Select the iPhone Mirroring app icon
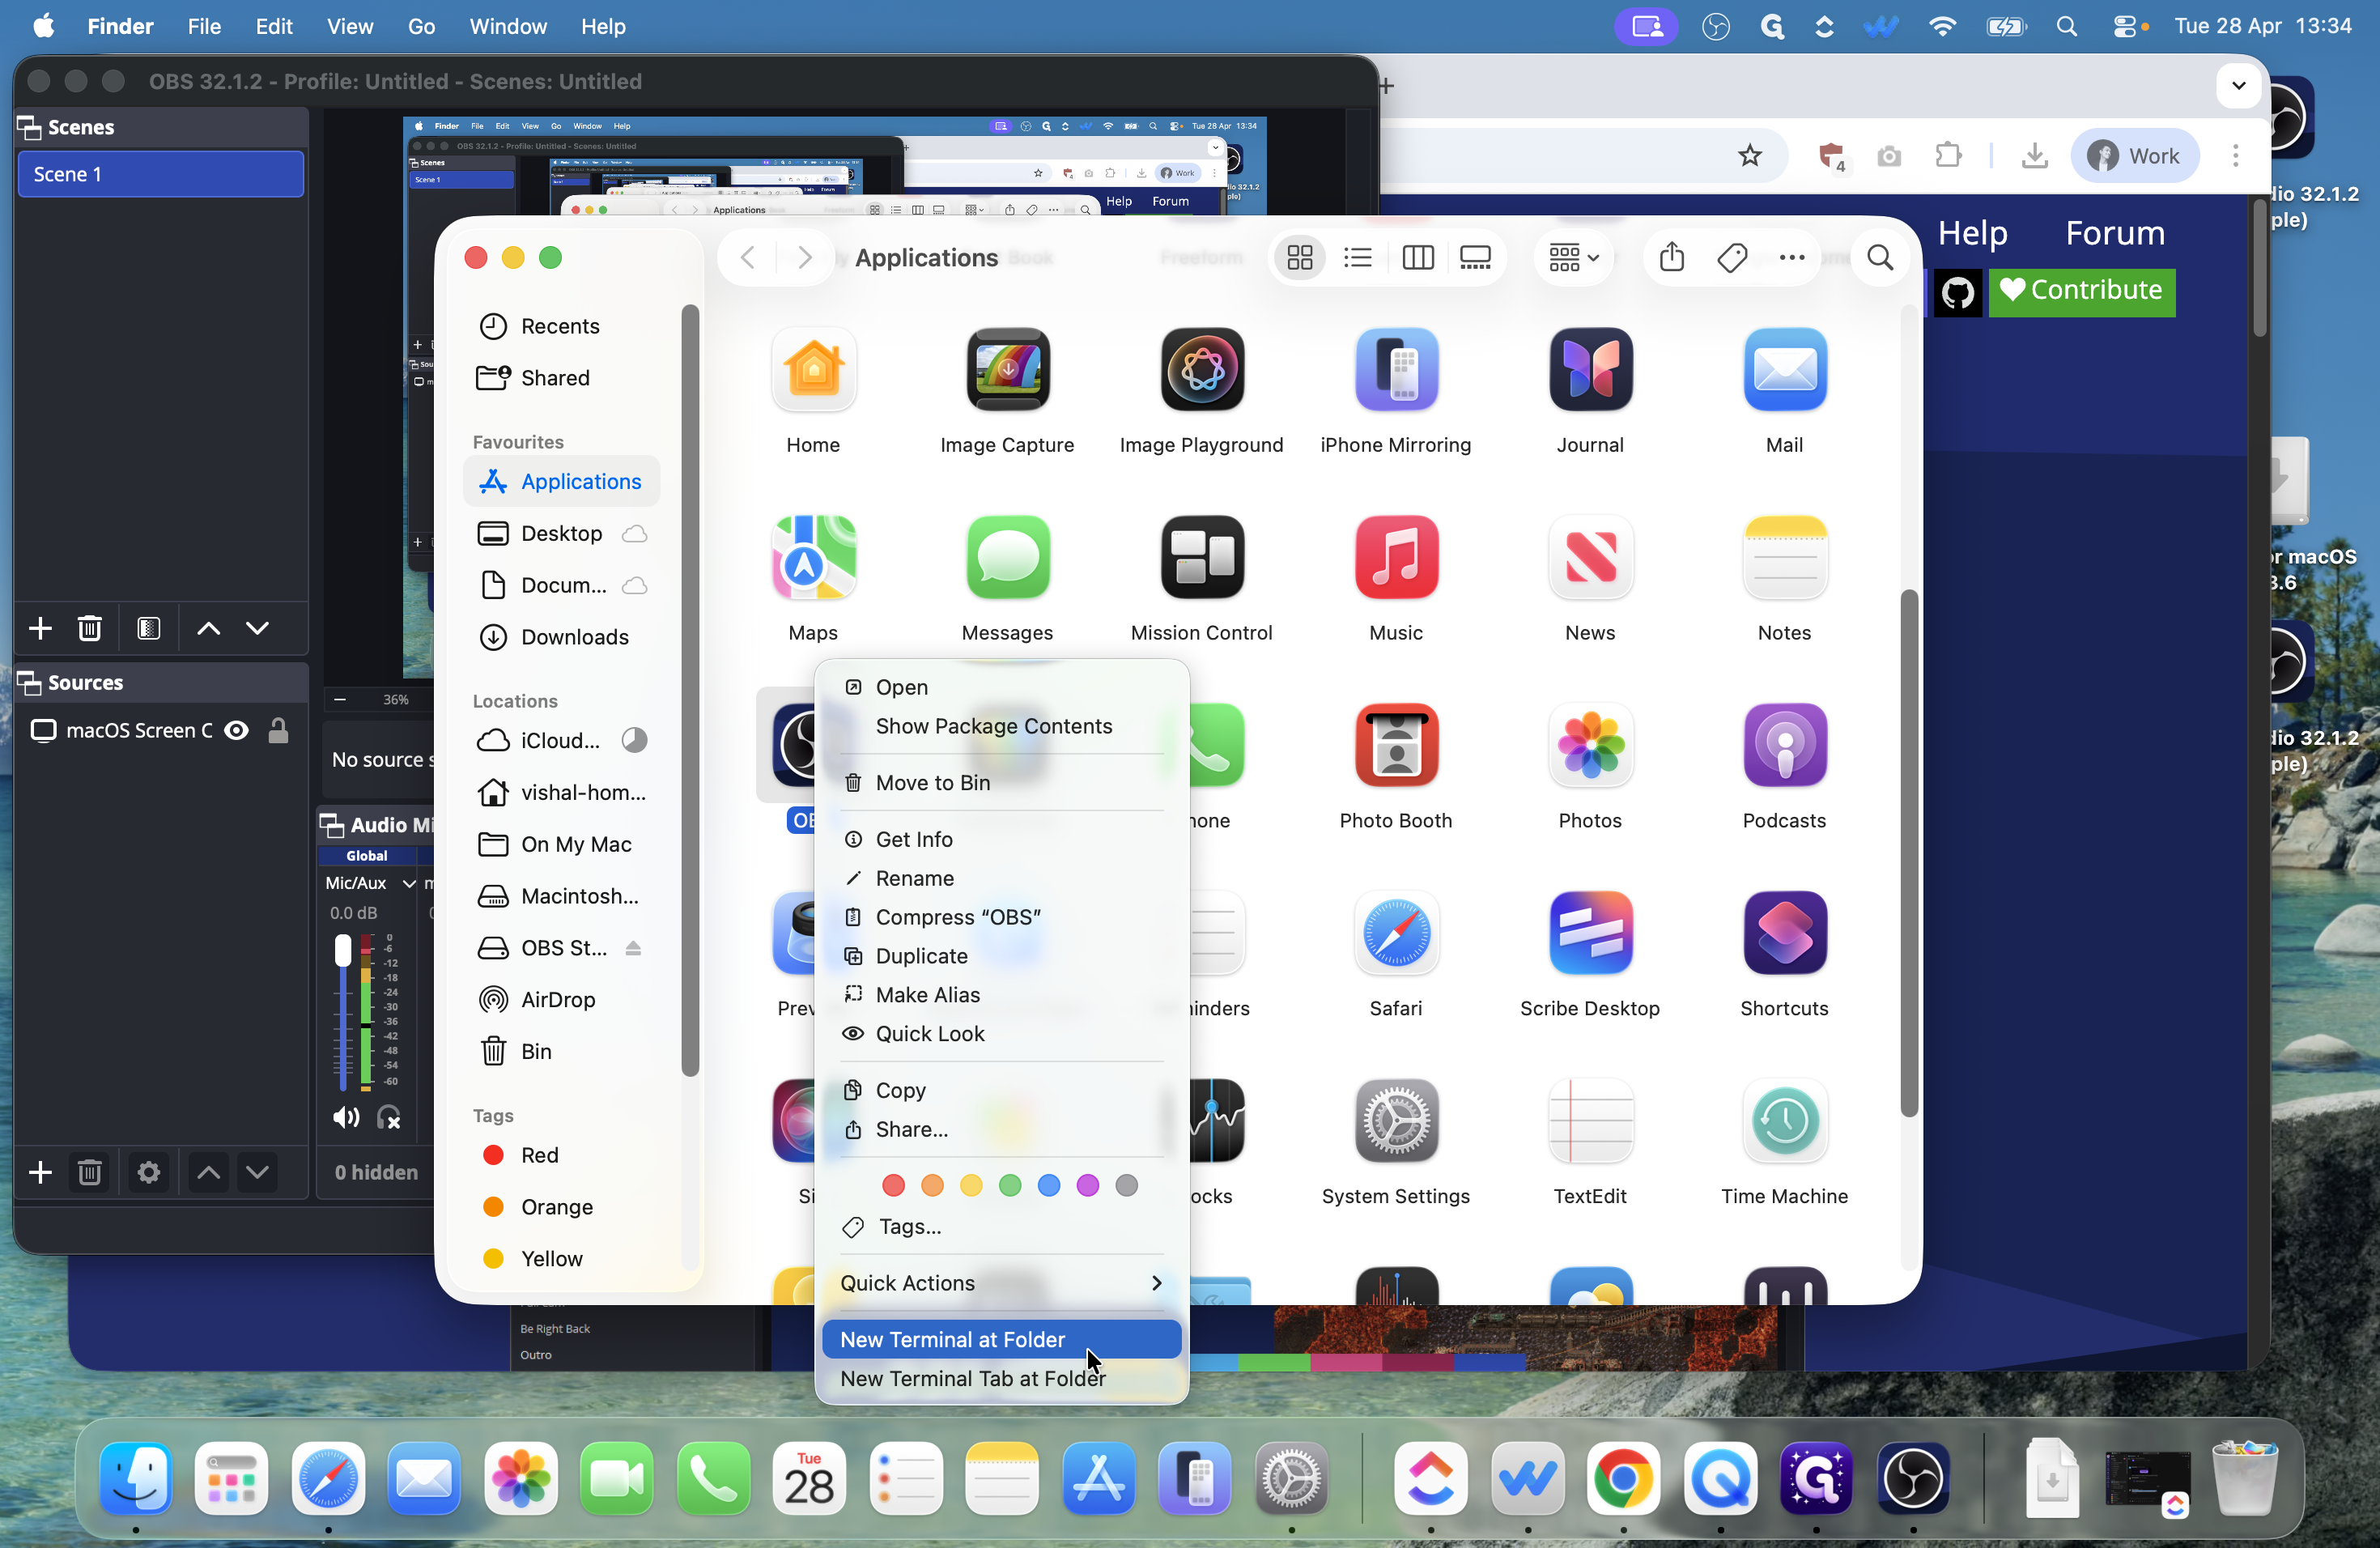 pos(1396,369)
